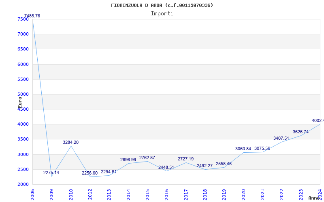This screenshot has height=202, width=324.
Task: Click x-axis year 2016
Action: coord(167,195)
